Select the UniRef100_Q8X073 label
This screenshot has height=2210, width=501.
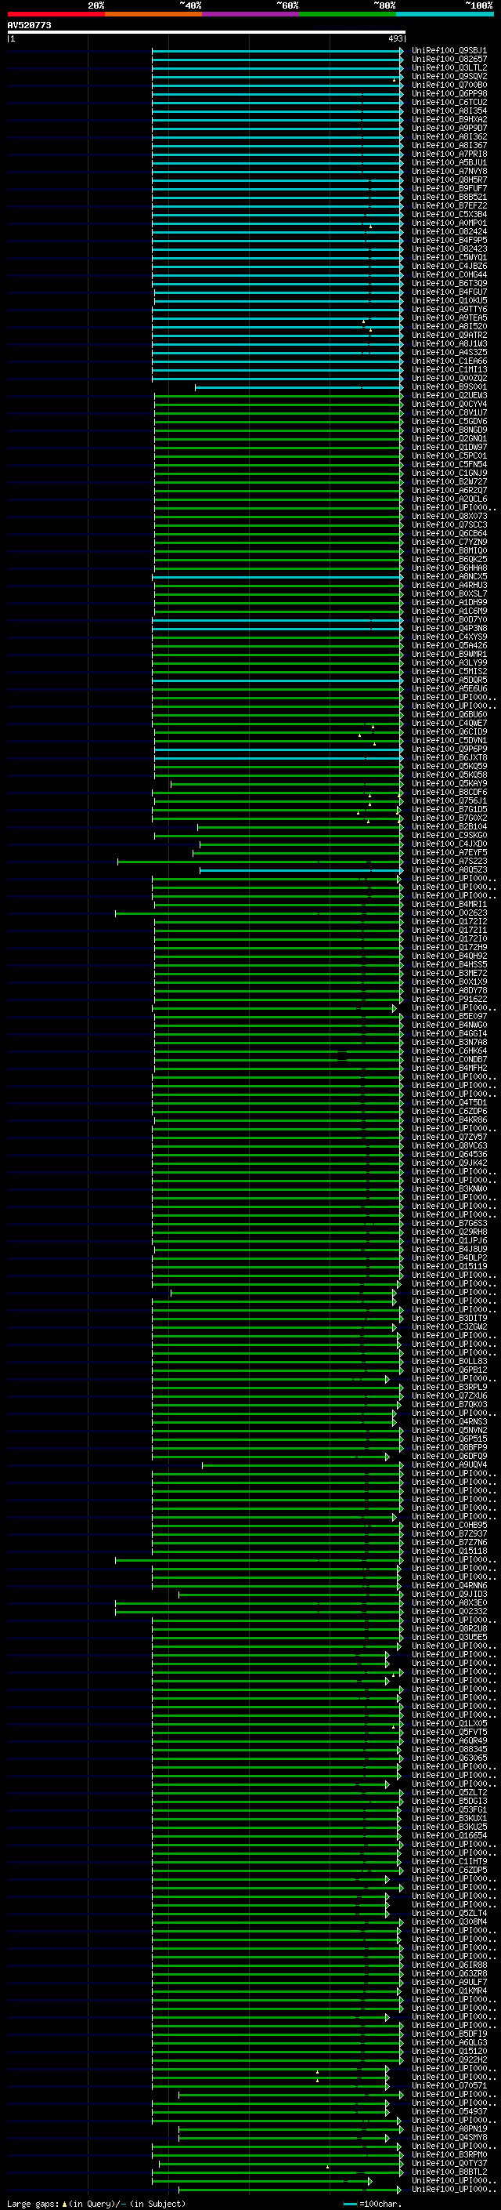(x=449, y=517)
